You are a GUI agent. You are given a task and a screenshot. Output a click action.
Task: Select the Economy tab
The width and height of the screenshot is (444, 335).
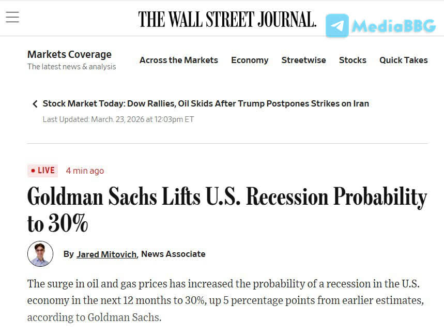pyautogui.click(x=250, y=60)
